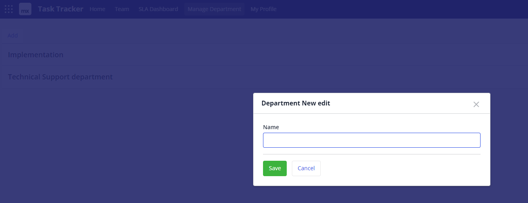Screen dimensions: 528x203
Task: Click the Department New edit heading
Action: (x=296, y=103)
